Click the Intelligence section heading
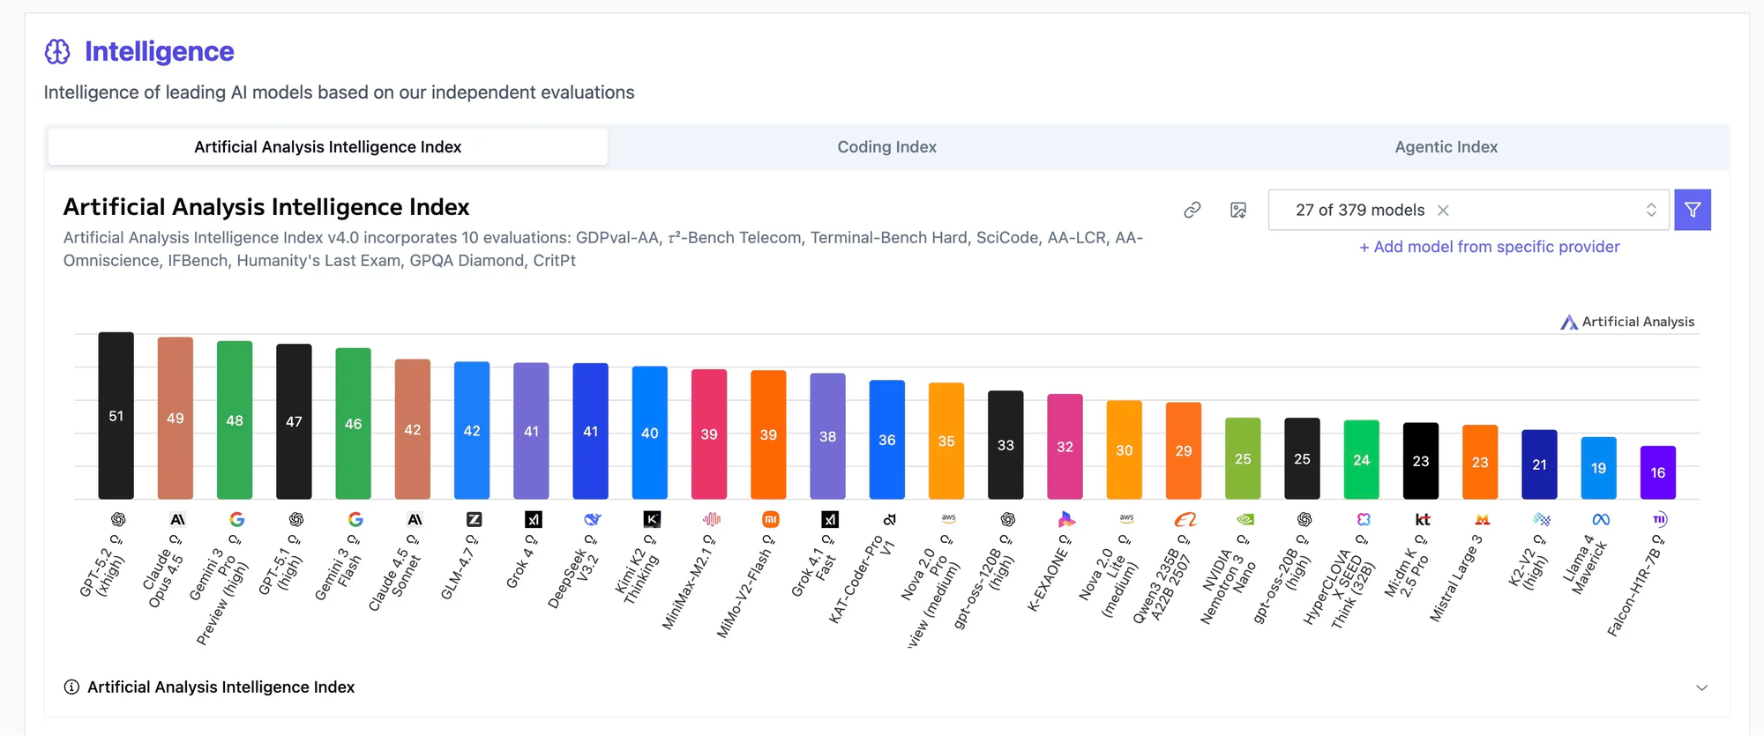 (159, 52)
